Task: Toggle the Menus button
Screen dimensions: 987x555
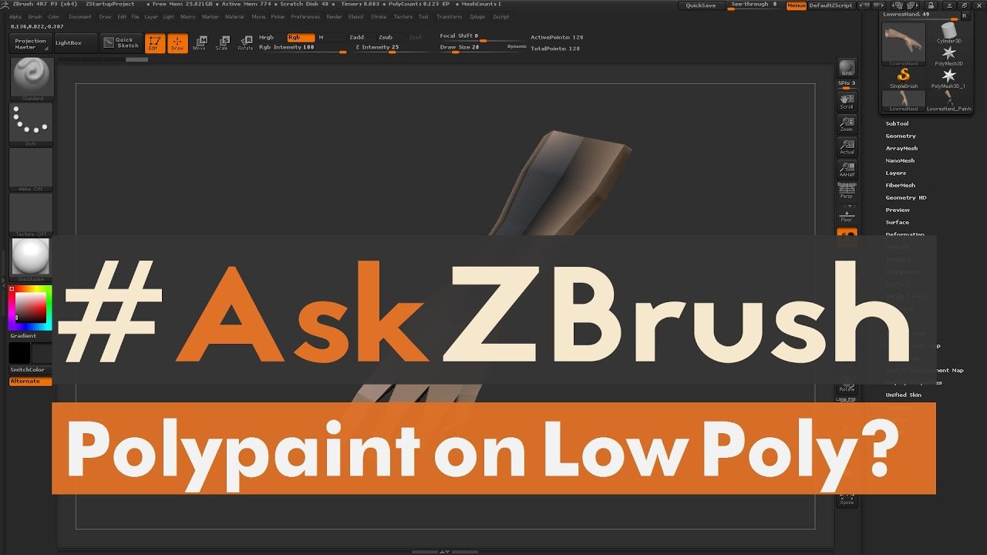Action: (797, 5)
